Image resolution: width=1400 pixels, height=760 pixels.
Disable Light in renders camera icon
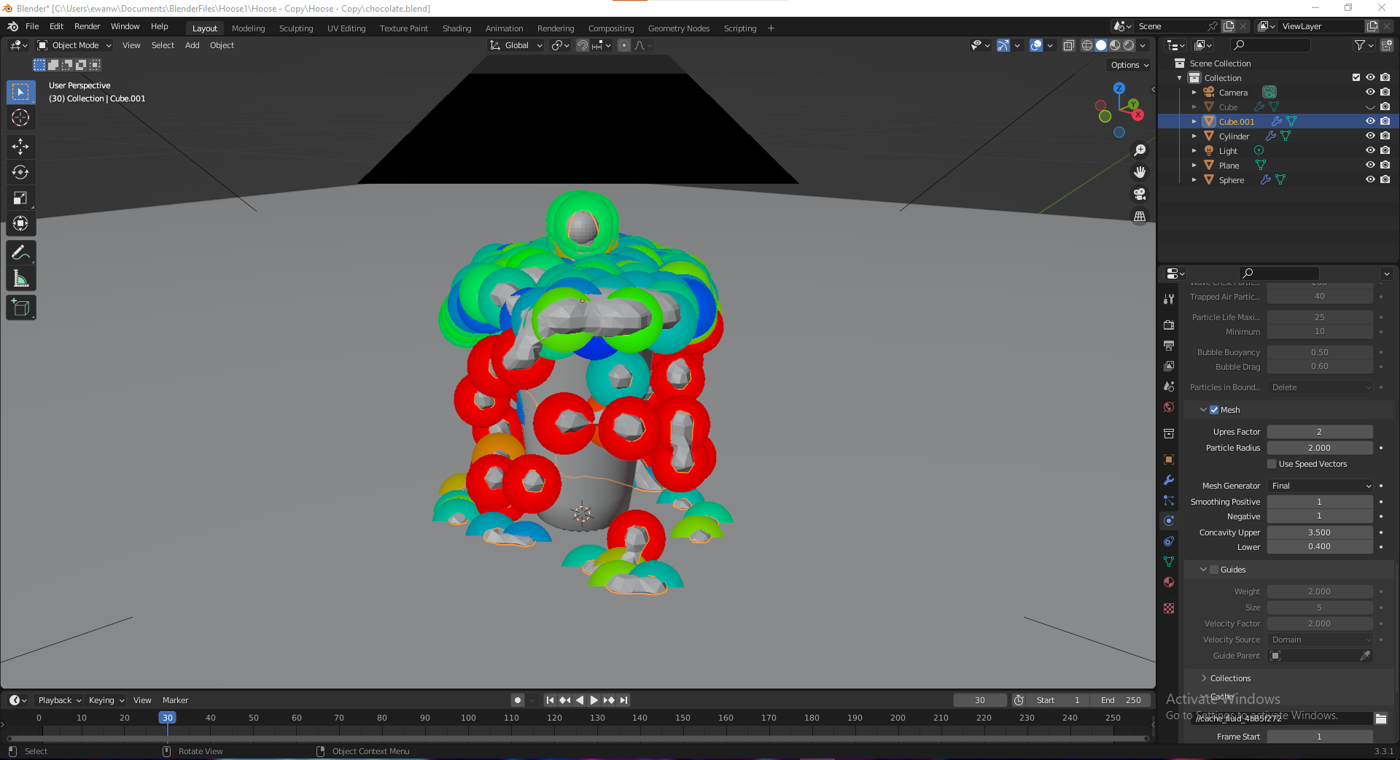1385,150
